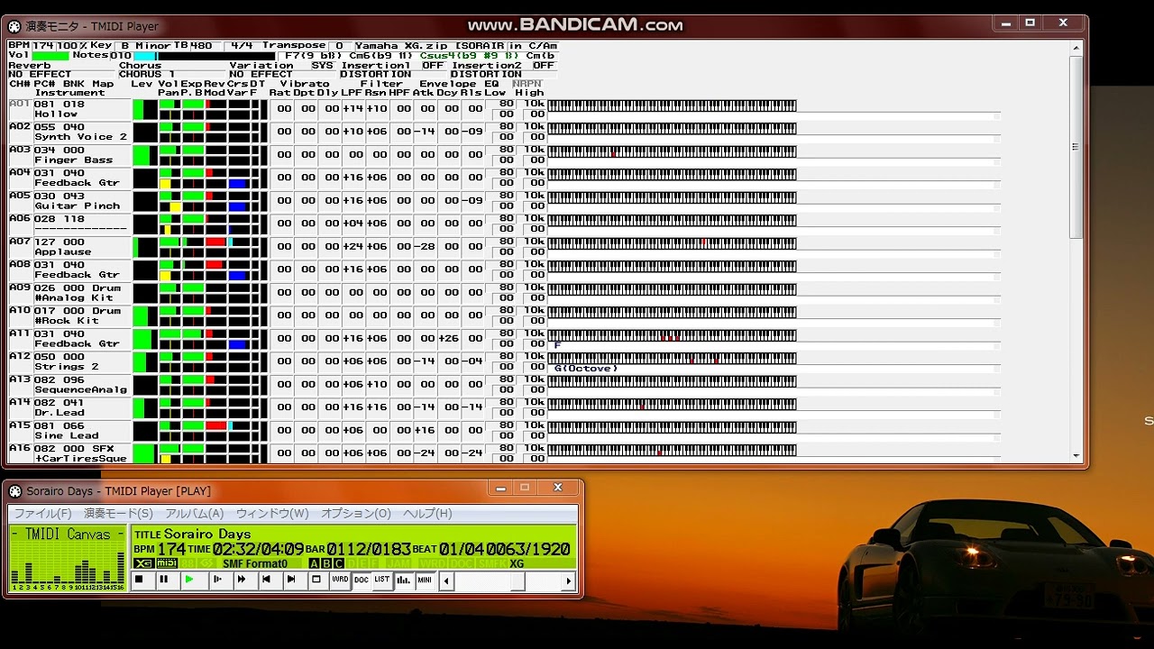Switch to MINI player mode
The width and height of the screenshot is (1154, 649).
pyautogui.click(x=425, y=580)
